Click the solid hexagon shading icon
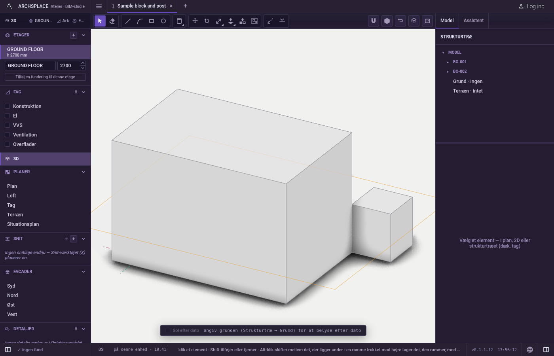Viewport: 554px width, 356px height. click(x=387, y=21)
